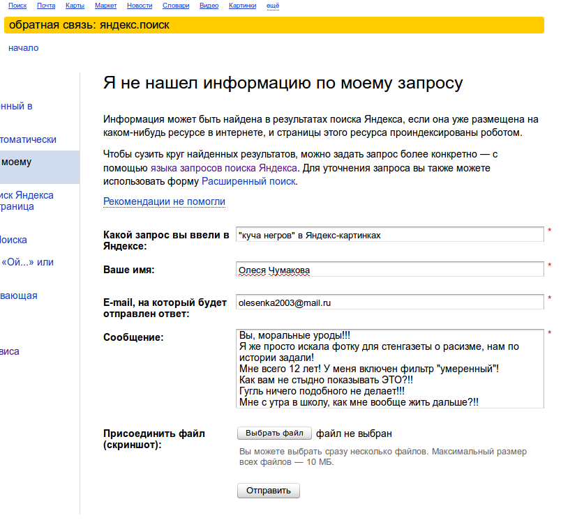Click the Выбрать файл button
561x522 pixels.
pyautogui.click(x=274, y=433)
